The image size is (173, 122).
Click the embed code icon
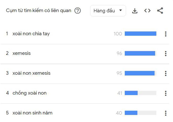tap(147, 11)
